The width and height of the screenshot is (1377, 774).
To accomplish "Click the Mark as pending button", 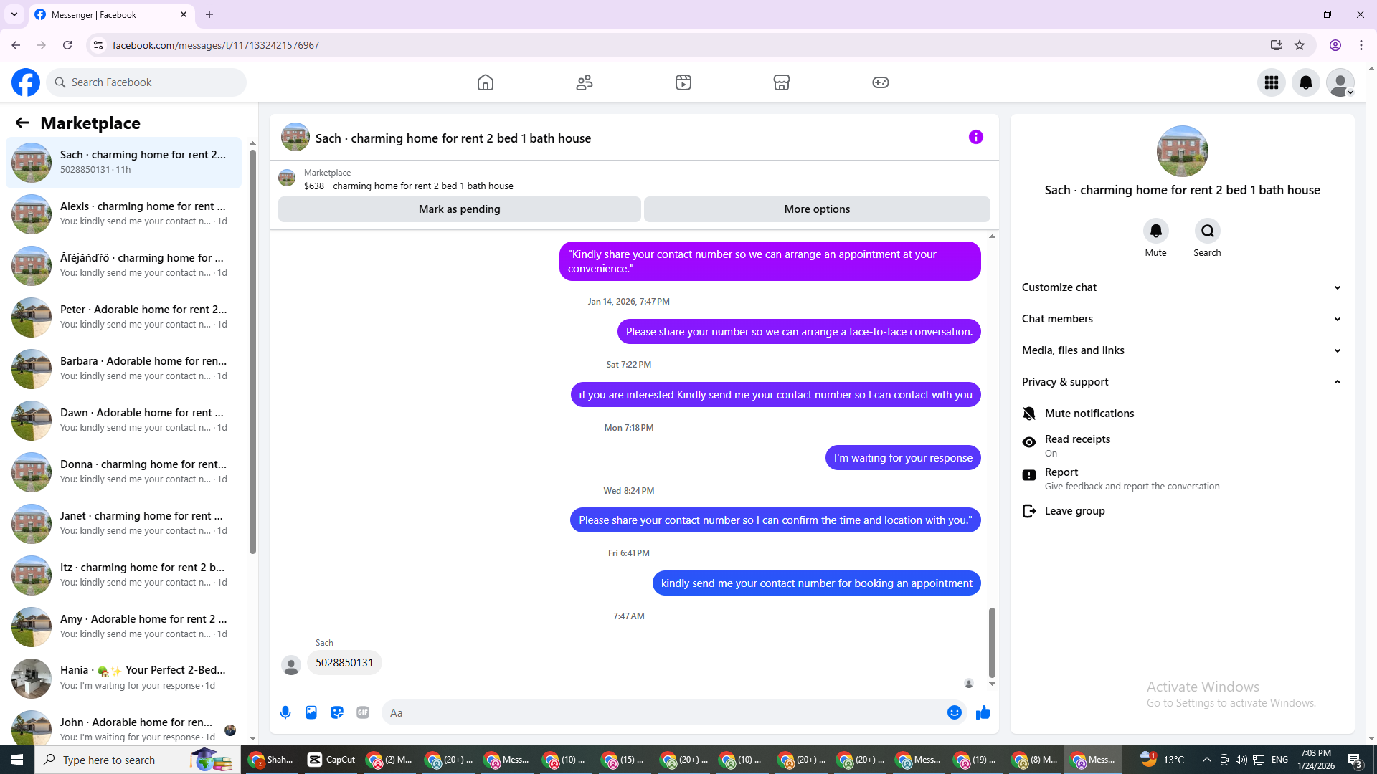I will pyautogui.click(x=459, y=209).
